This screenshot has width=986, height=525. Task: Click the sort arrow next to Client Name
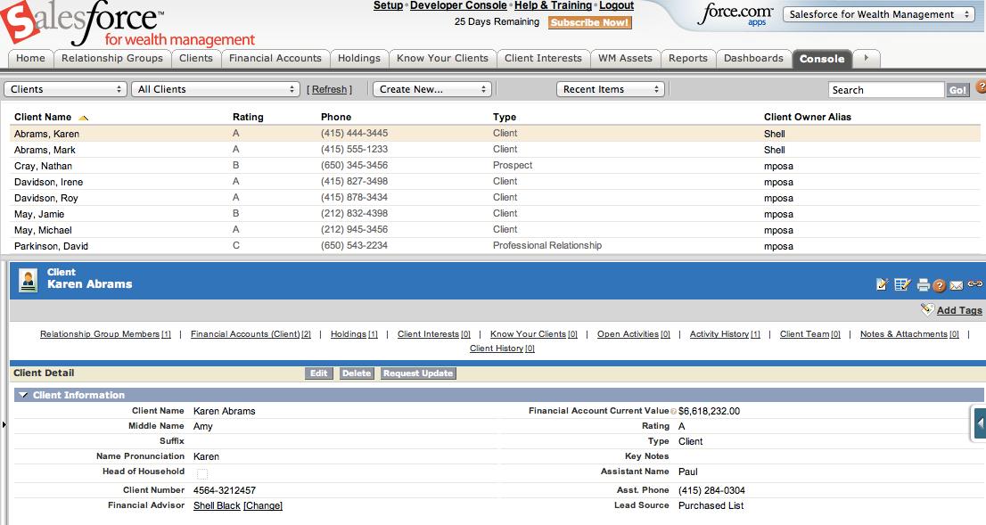pos(83,118)
